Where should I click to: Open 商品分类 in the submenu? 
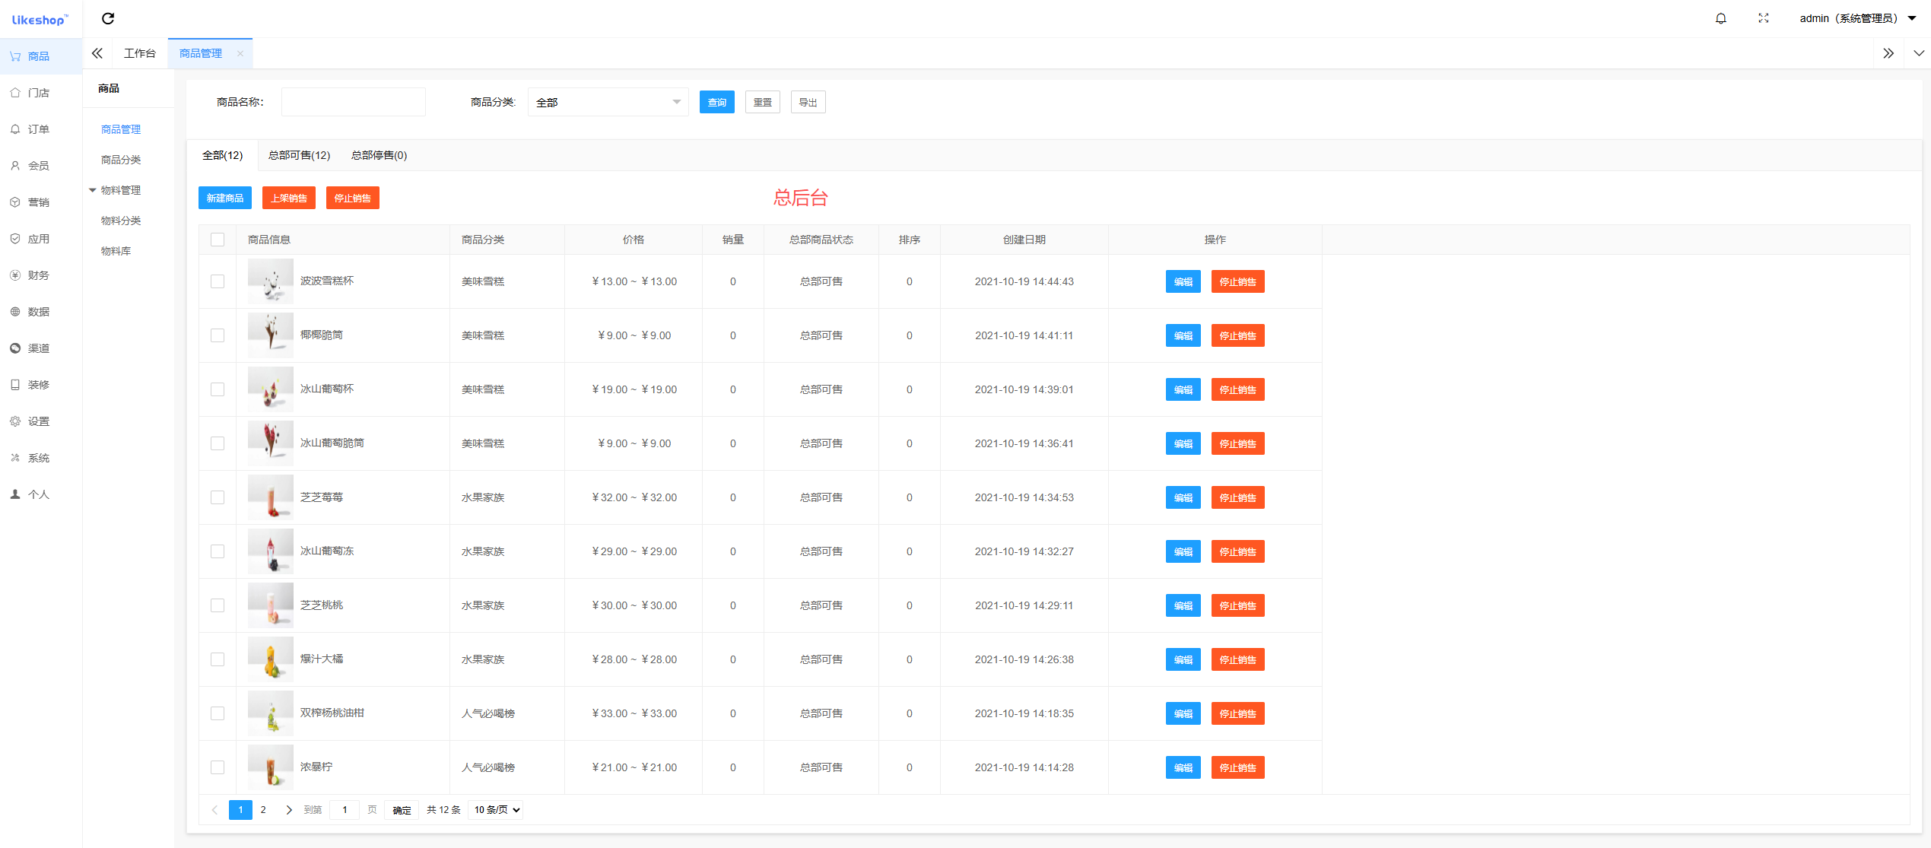(121, 160)
